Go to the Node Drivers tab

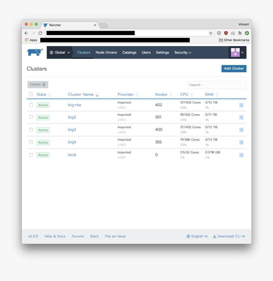point(106,53)
